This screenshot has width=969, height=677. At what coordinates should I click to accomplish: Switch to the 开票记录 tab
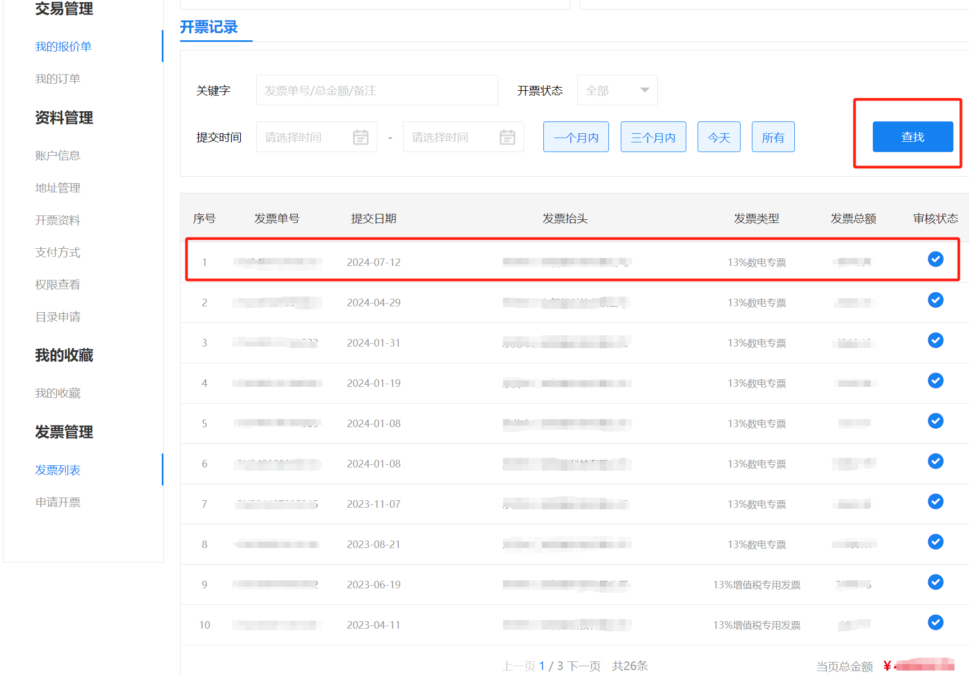tap(209, 27)
